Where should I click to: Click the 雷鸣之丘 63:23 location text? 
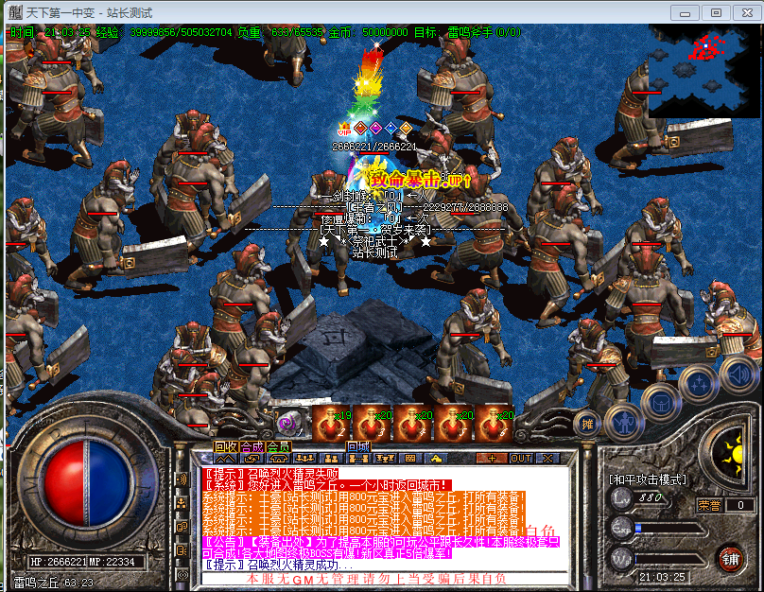pyautogui.click(x=53, y=583)
